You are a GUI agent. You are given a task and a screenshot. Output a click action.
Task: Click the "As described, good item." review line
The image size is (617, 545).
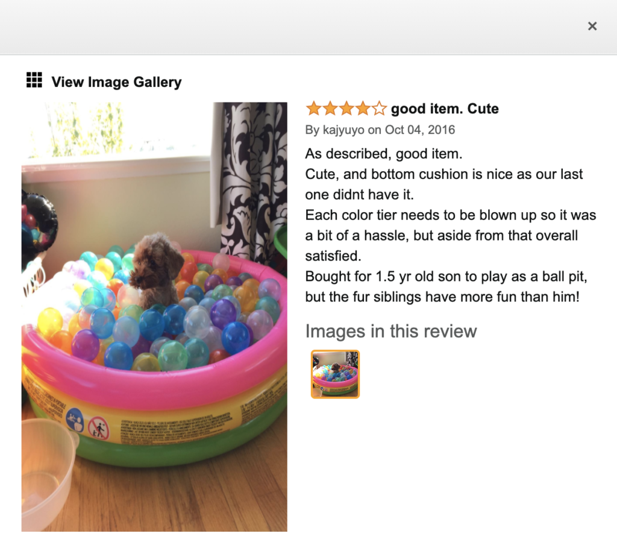click(x=384, y=154)
